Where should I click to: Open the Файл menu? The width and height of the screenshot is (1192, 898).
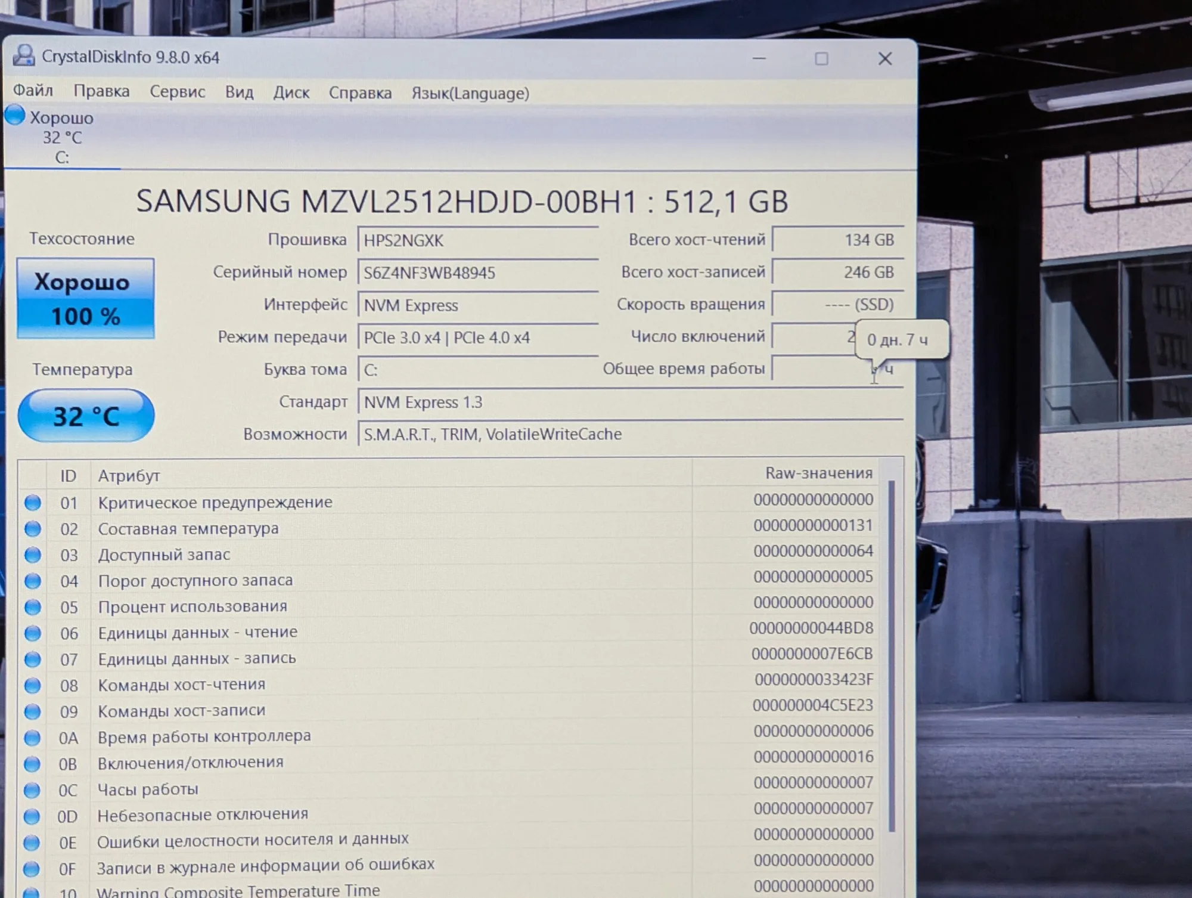[33, 91]
